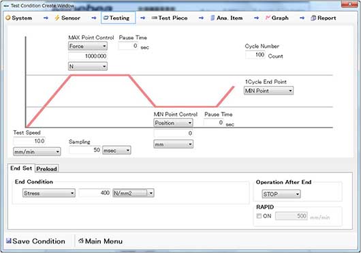Screen dimensions: 361x253
Task: Expand the End Condition Stress dropdown
Action: [x=49, y=193]
